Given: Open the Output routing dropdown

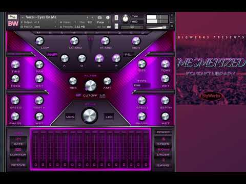Looking at the screenshot, I should [x=38, y=22].
